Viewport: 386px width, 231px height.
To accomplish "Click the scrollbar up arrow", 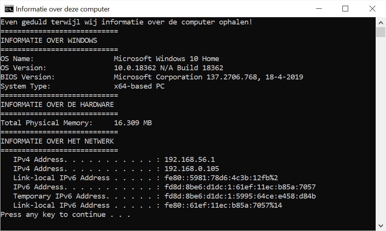I will (x=380, y=22).
